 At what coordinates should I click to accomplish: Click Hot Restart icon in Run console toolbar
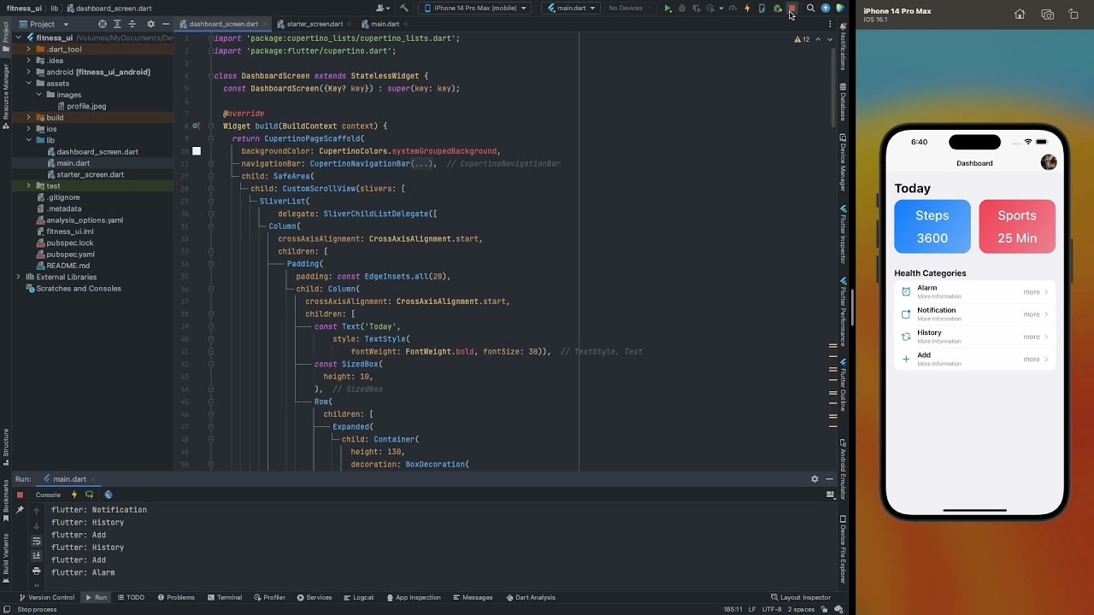click(x=89, y=495)
